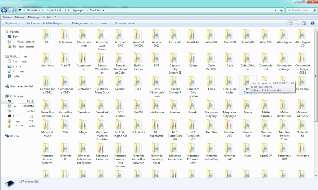The height and width of the screenshot is (190, 318).
Task: Select Groupe résidentiel in sidebar
Action: 21,86
